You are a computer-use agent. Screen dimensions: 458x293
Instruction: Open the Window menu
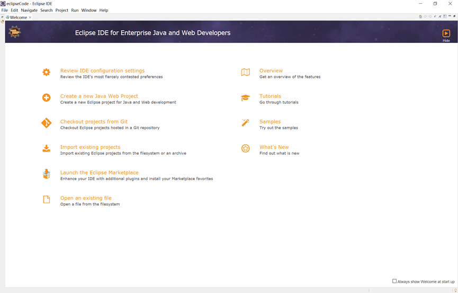point(89,10)
